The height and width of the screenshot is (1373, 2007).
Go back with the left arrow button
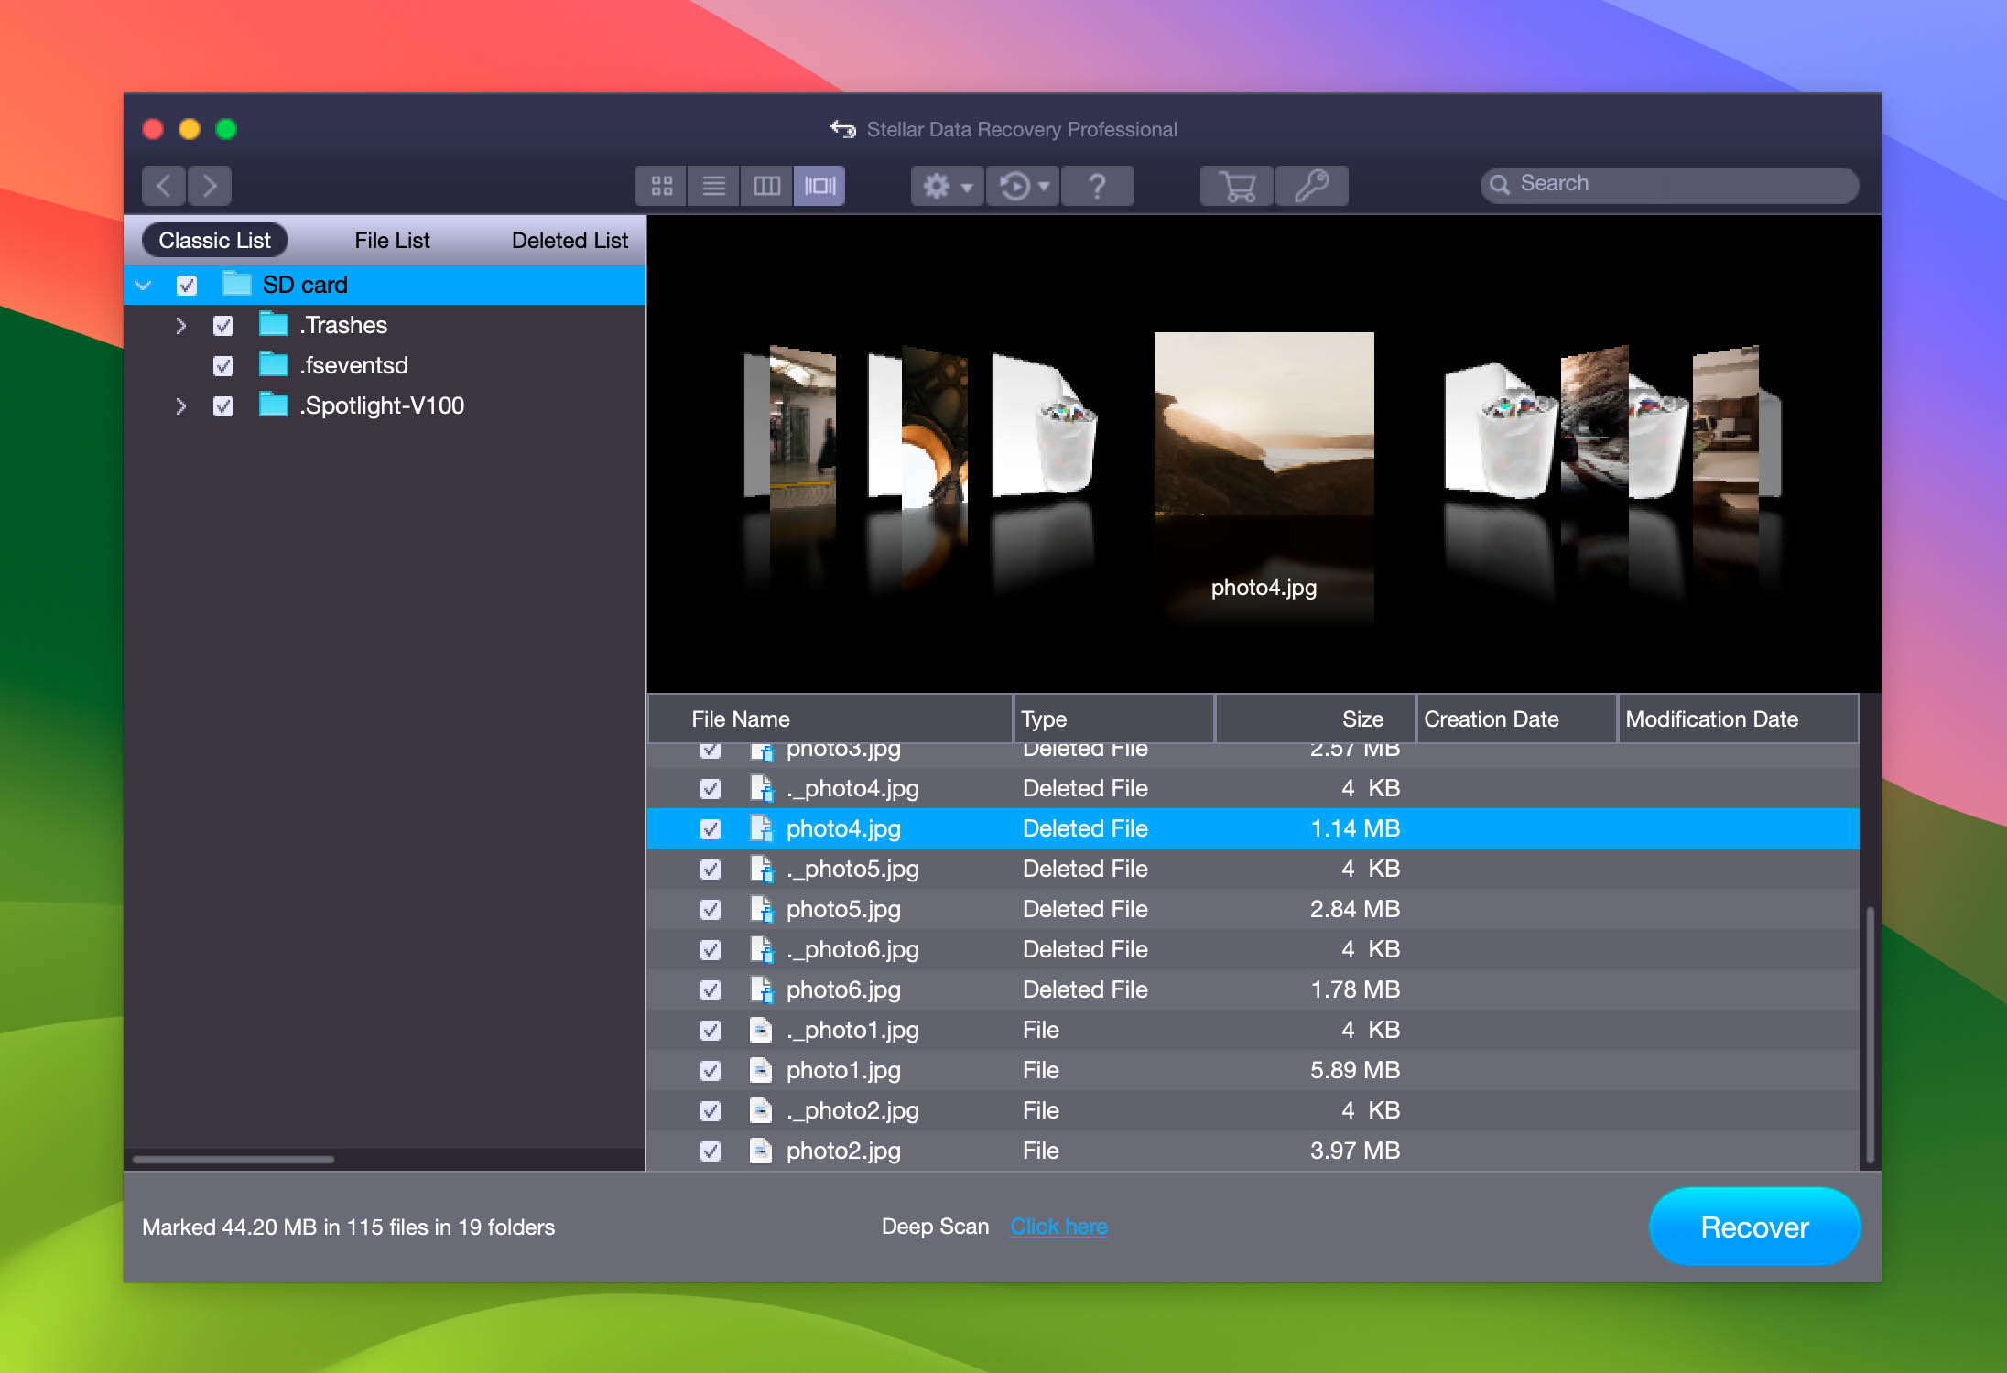tap(164, 186)
